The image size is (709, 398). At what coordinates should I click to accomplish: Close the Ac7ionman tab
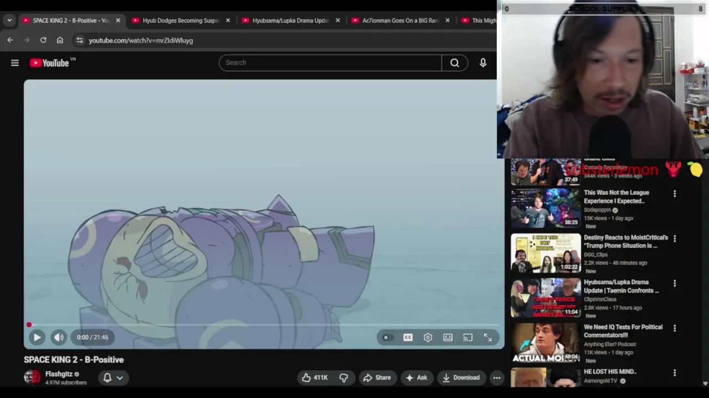[447, 20]
